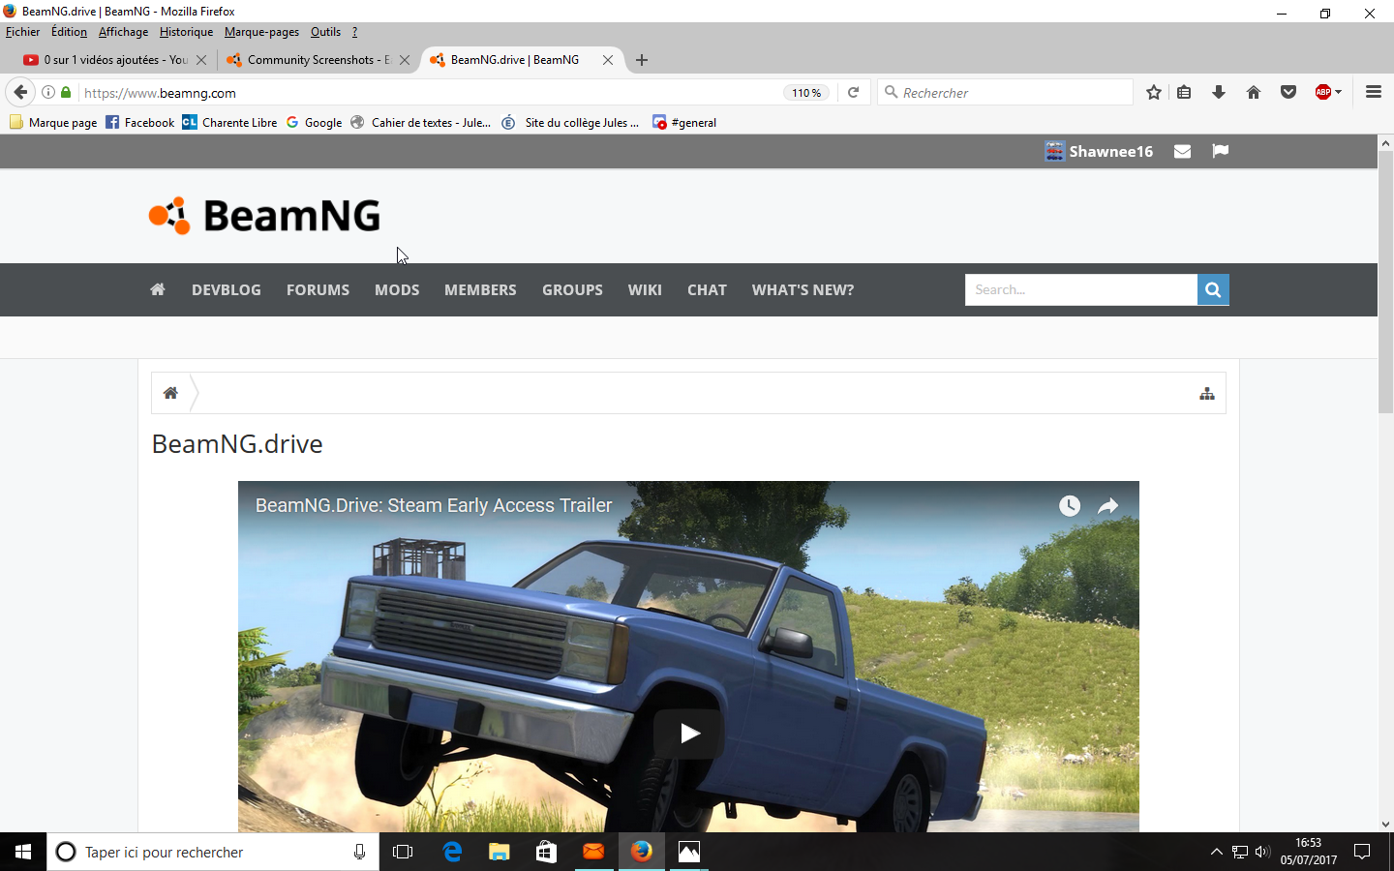The height and width of the screenshot is (871, 1394).
Task: Open the Affichage menu
Action: tap(123, 32)
